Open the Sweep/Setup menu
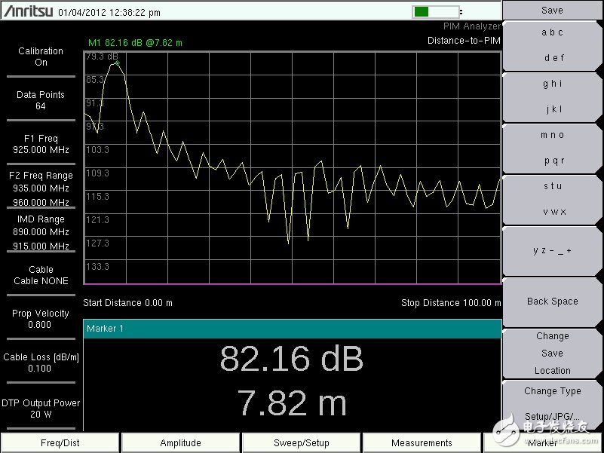The height and width of the screenshot is (453, 604). [302, 443]
